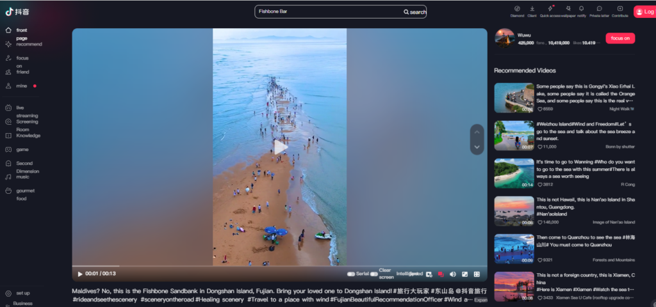This screenshot has height=307, width=656.
Task: Go to next video with down chevron
Action: [477, 147]
